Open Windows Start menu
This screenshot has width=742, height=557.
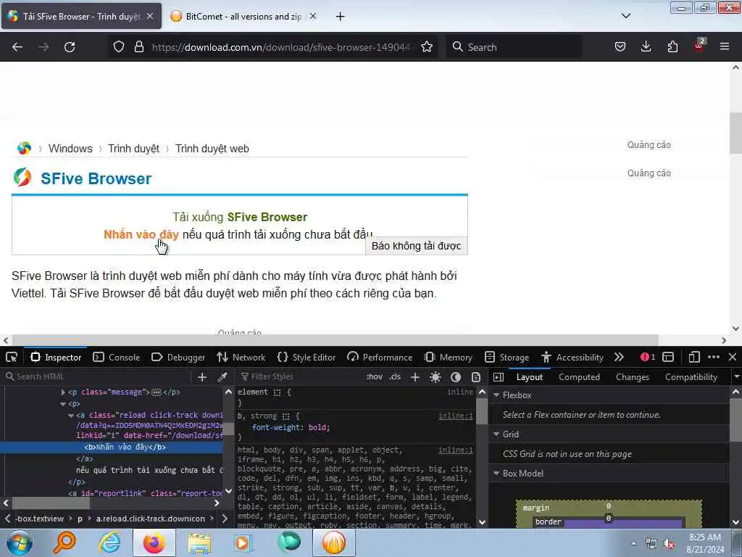point(19,543)
